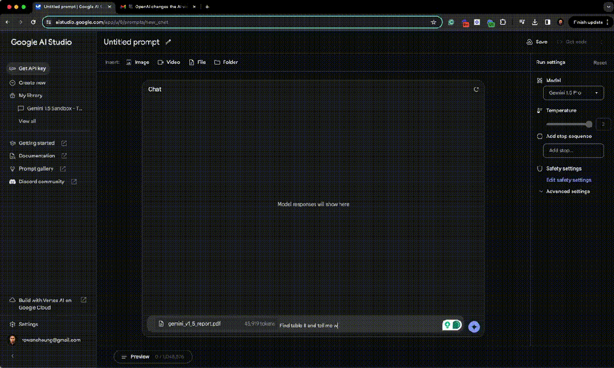The image size is (614, 368).
Task: Open Edit safety settings link
Action: click(568, 180)
